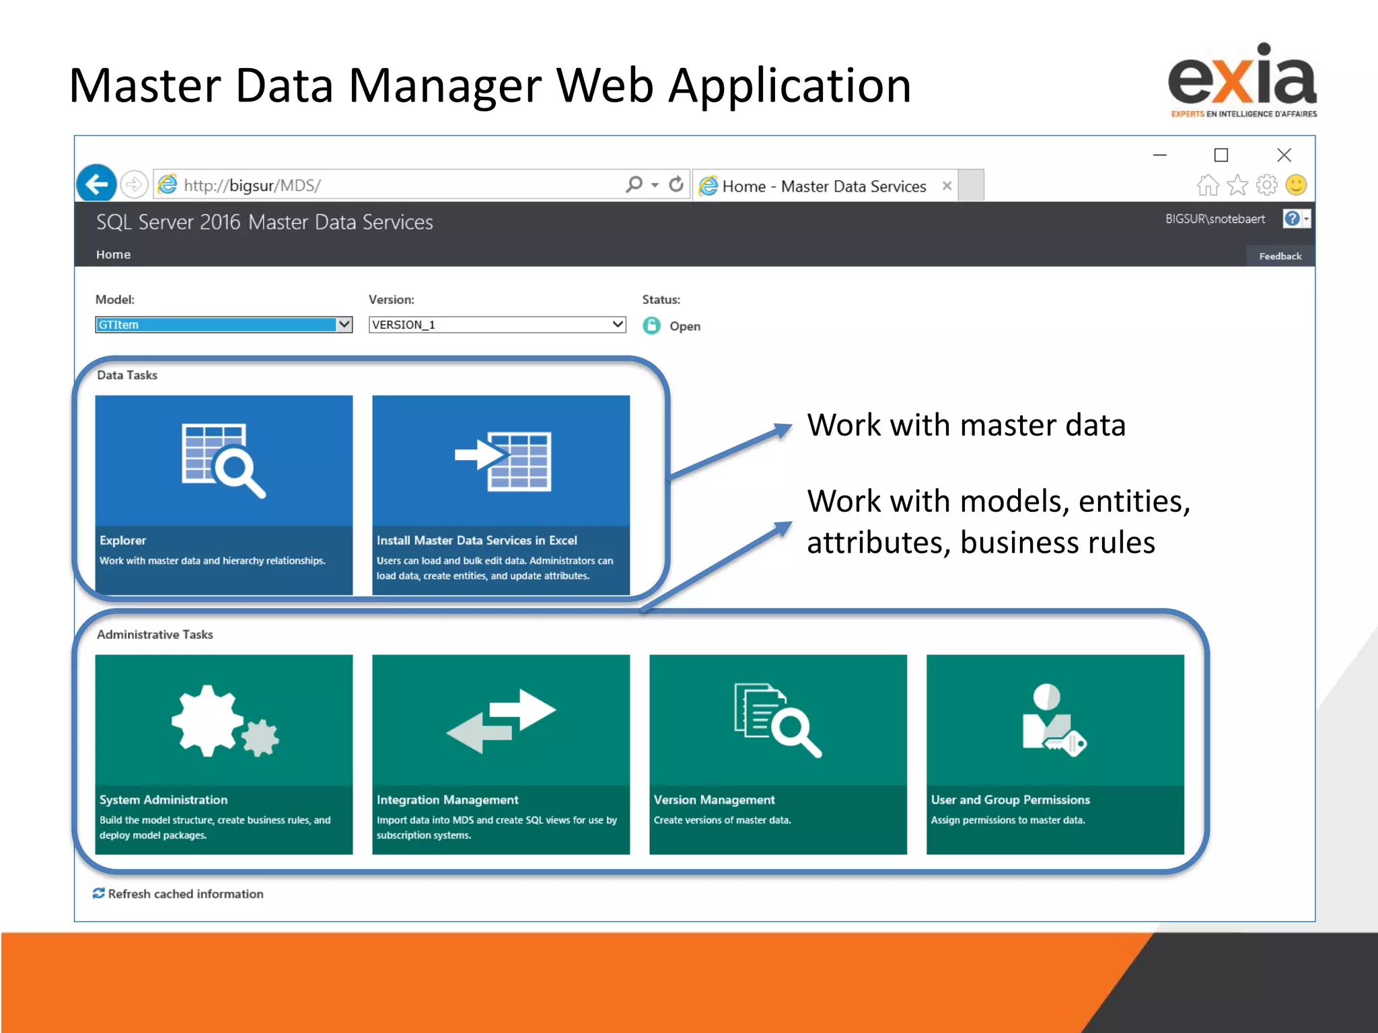Open User and Group Permissions title link
This screenshot has width=1378, height=1033.
click(1010, 800)
